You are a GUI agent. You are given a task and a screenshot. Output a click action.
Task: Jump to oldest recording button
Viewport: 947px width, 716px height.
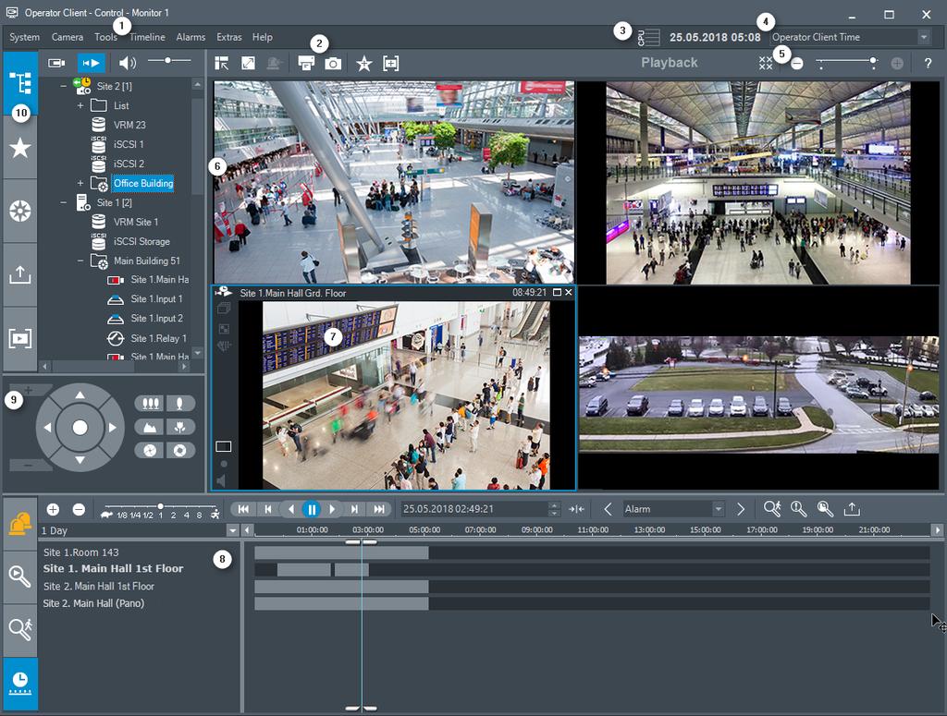[x=243, y=509]
